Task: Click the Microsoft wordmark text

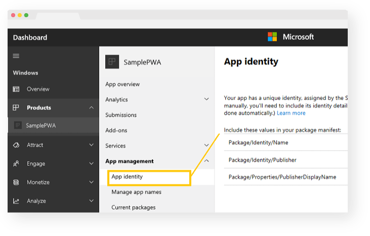Action: 298,37
